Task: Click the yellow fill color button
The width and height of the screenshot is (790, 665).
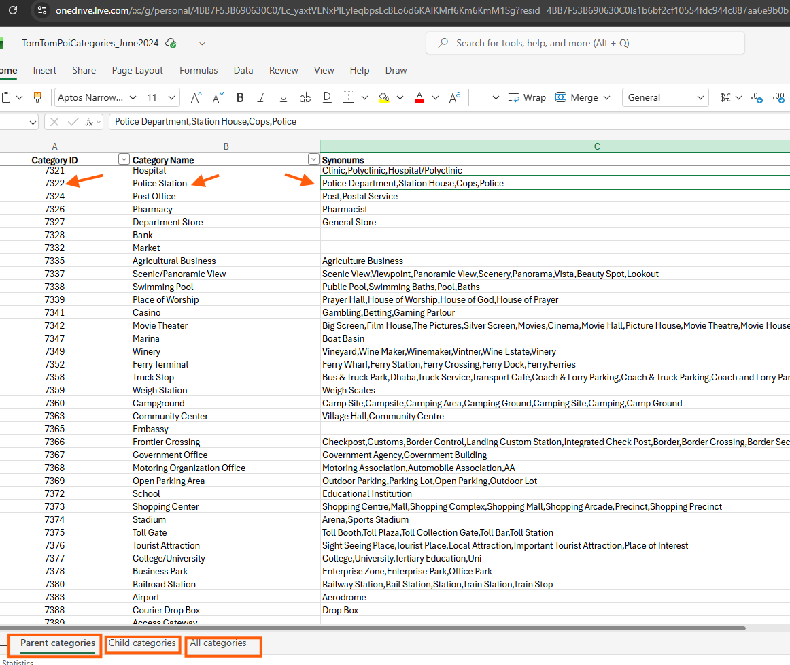Action: [x=384, y=97]
